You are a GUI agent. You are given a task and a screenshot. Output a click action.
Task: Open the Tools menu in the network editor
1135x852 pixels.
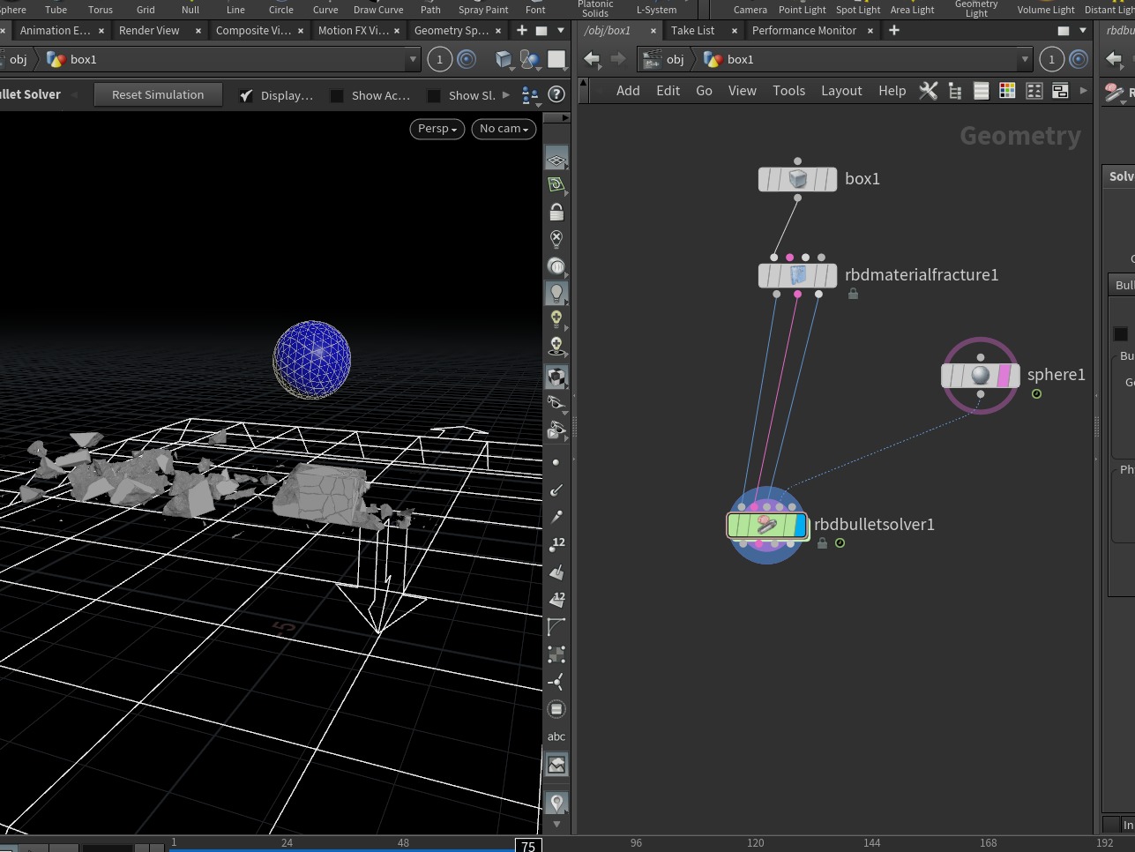[x=788, y=90]
